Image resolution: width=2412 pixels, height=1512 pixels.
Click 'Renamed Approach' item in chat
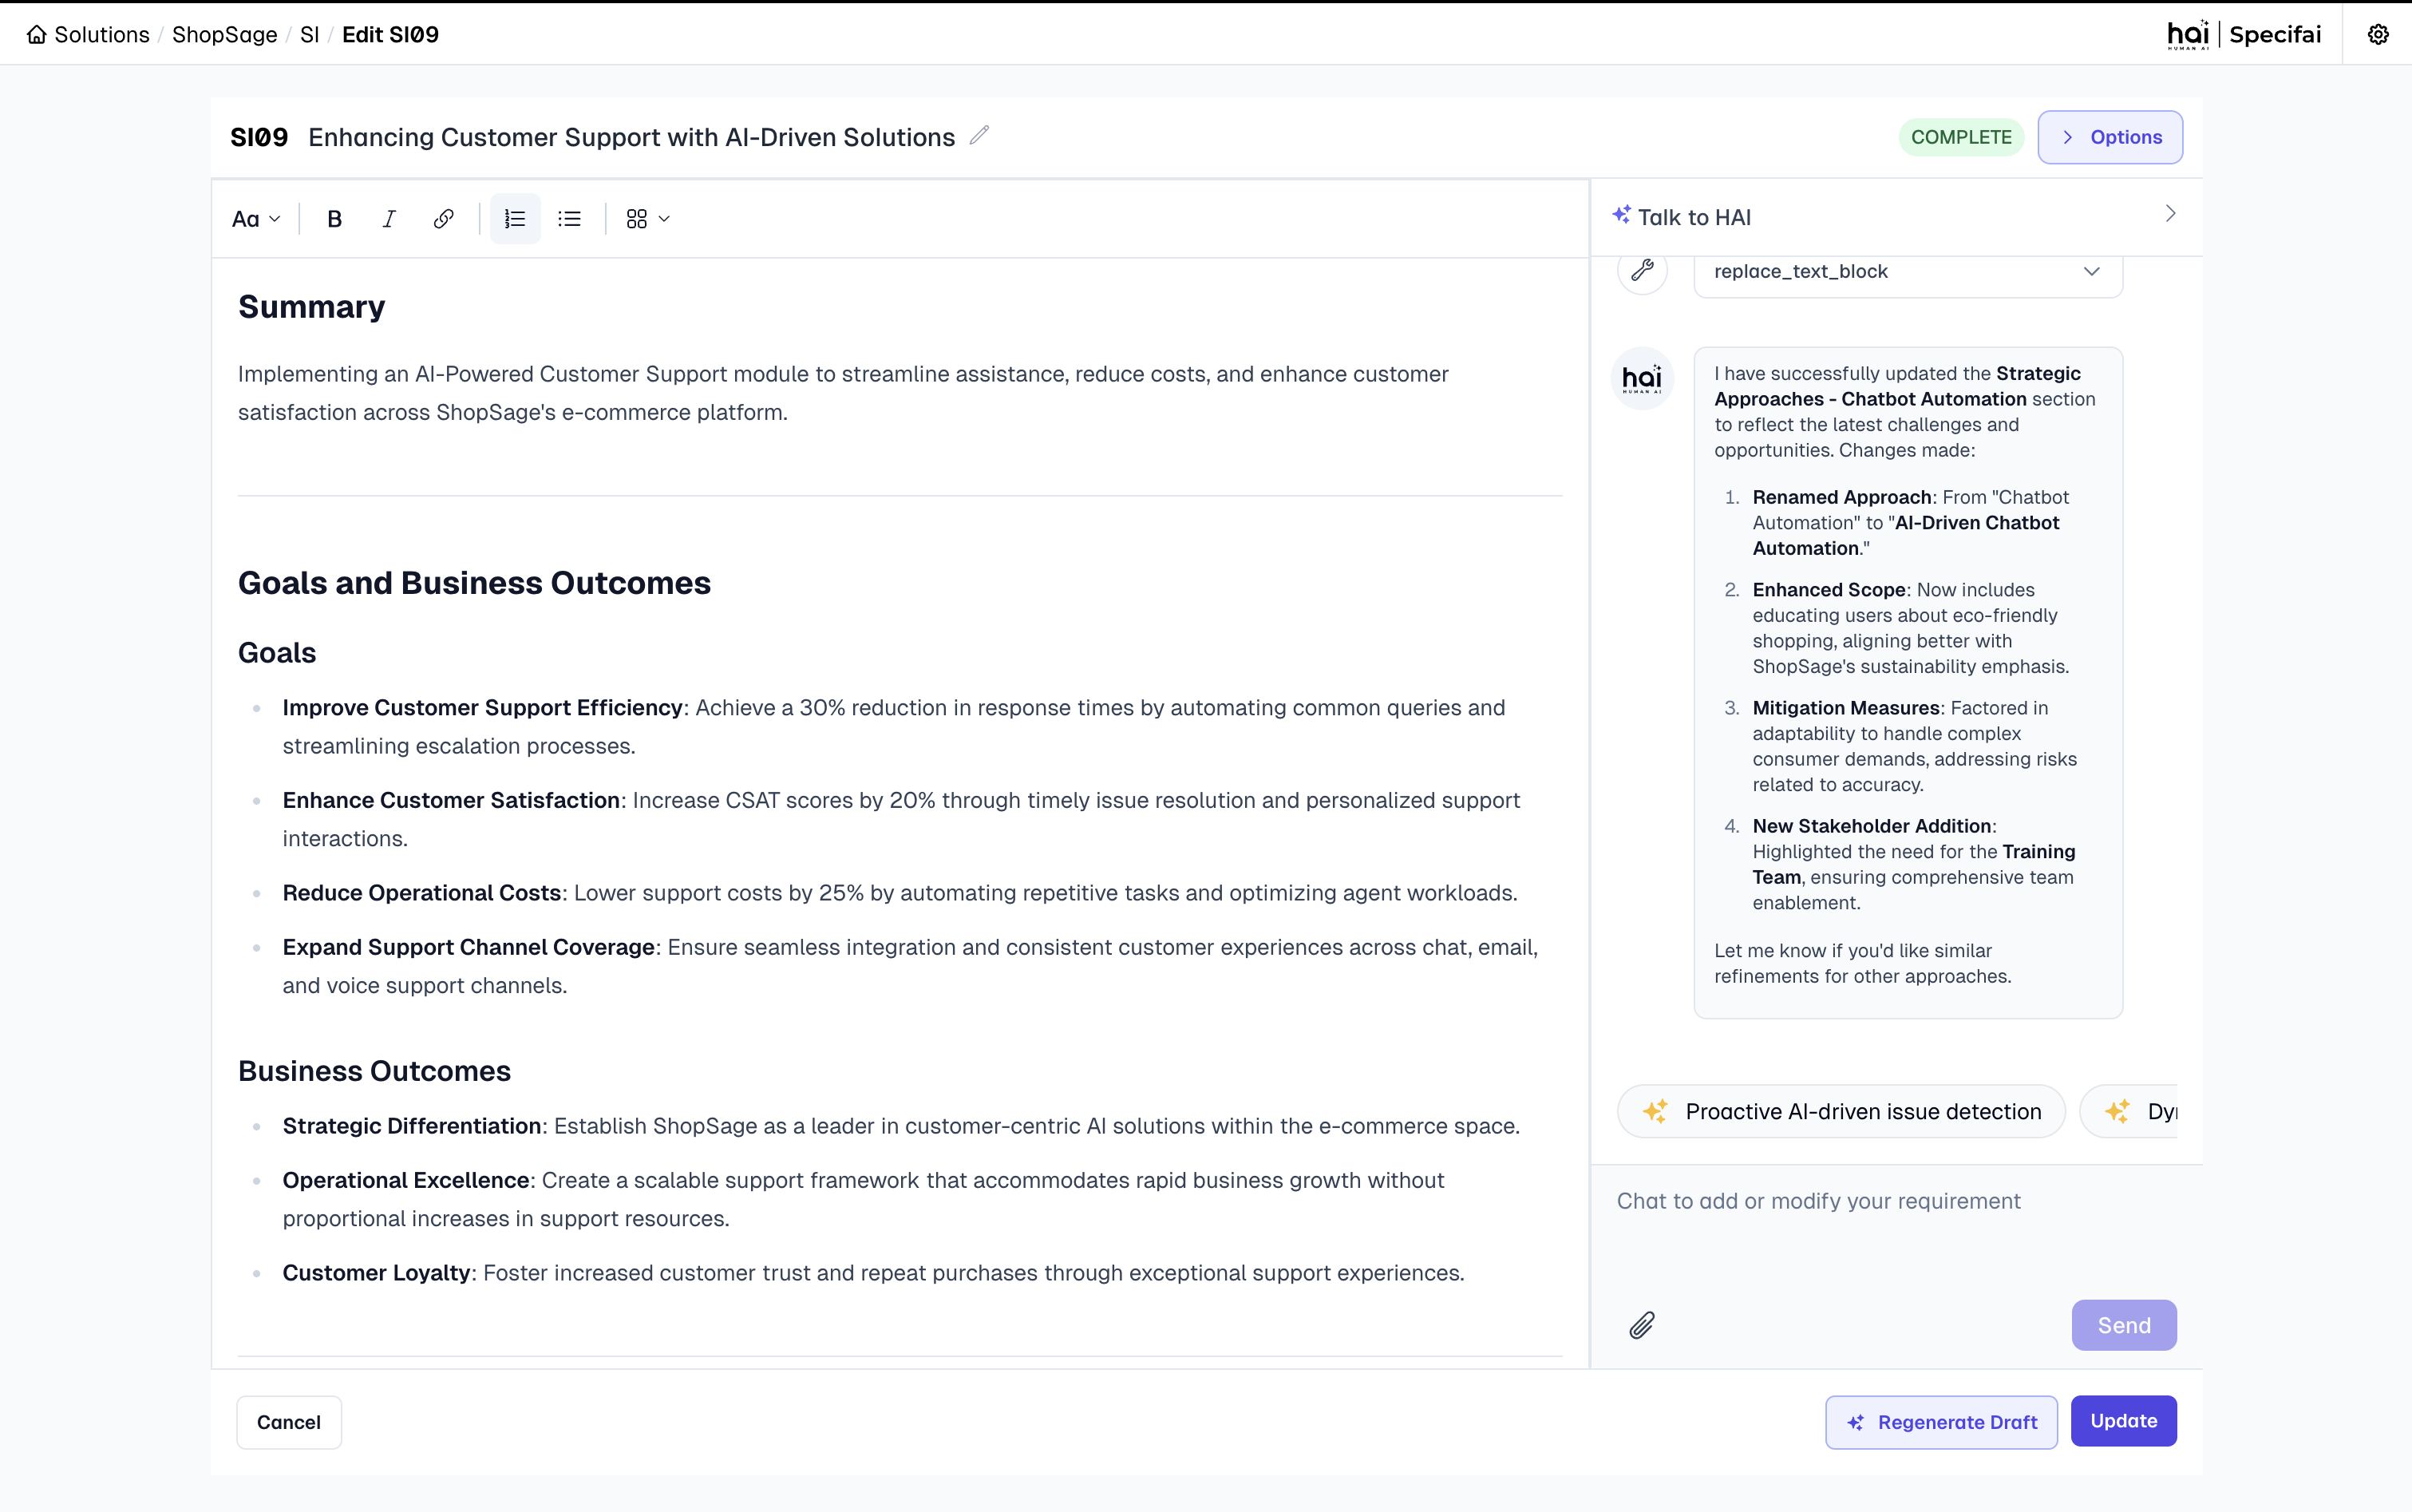[1842, 497]
